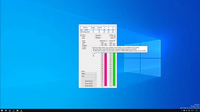Click the Rotate Display button

pos(89,86)
